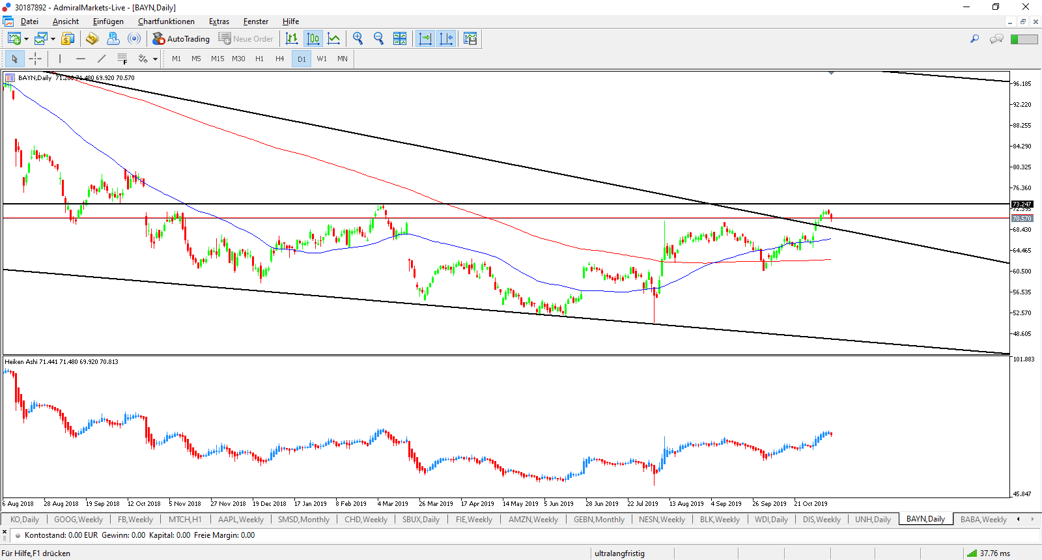The width and height of the screenshot is (1042, 560).
Task: Open the Hilfe menu
Action: click(x=290, y=21)
